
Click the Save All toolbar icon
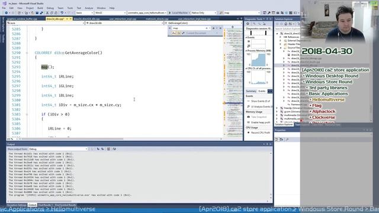41,13
